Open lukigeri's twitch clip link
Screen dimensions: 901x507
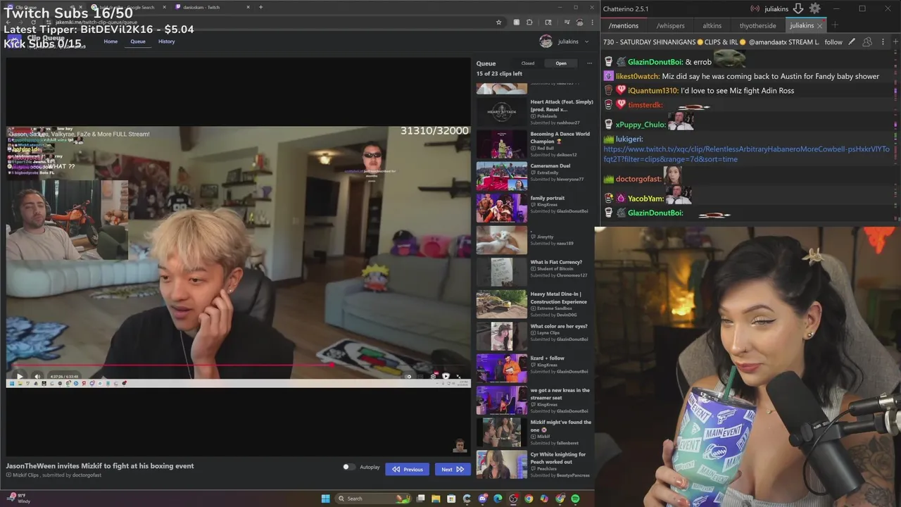(x=747, y=154)
